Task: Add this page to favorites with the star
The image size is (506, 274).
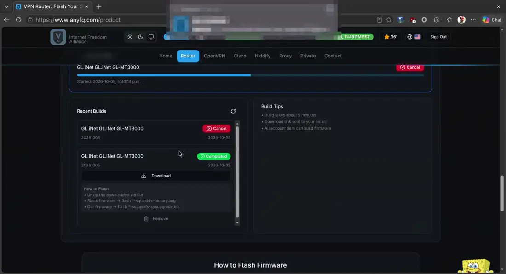Action: pyautogui.click(x=389, y=20)
